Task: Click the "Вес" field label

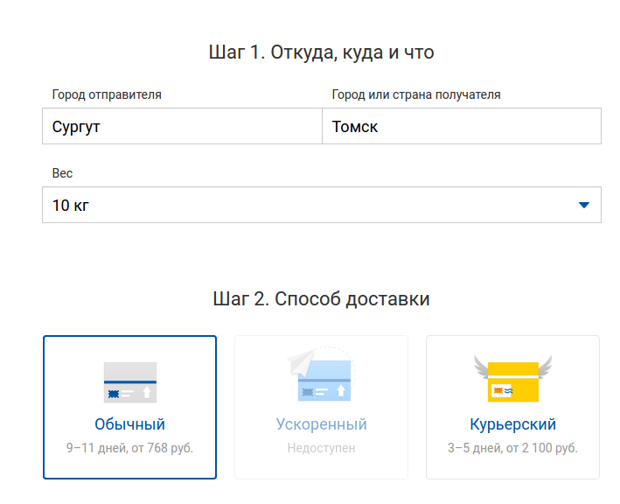Action: (x=62, y=173)
